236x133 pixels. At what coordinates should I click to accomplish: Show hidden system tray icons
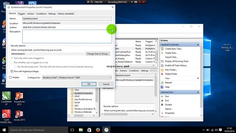click(204, 130)
